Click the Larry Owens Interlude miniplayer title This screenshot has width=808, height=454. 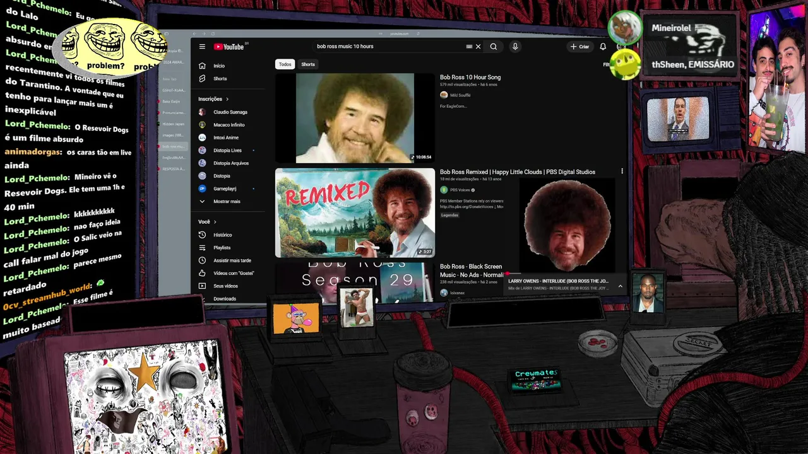click(x=558, y=281)
